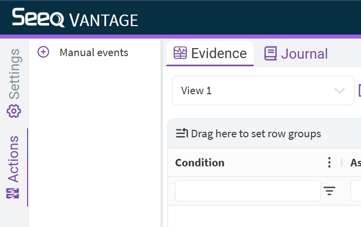Viewport: 361px width, 227px height.
Task: Click the Journal book icon
Action: pyautogui.click(x=271, y=53)
